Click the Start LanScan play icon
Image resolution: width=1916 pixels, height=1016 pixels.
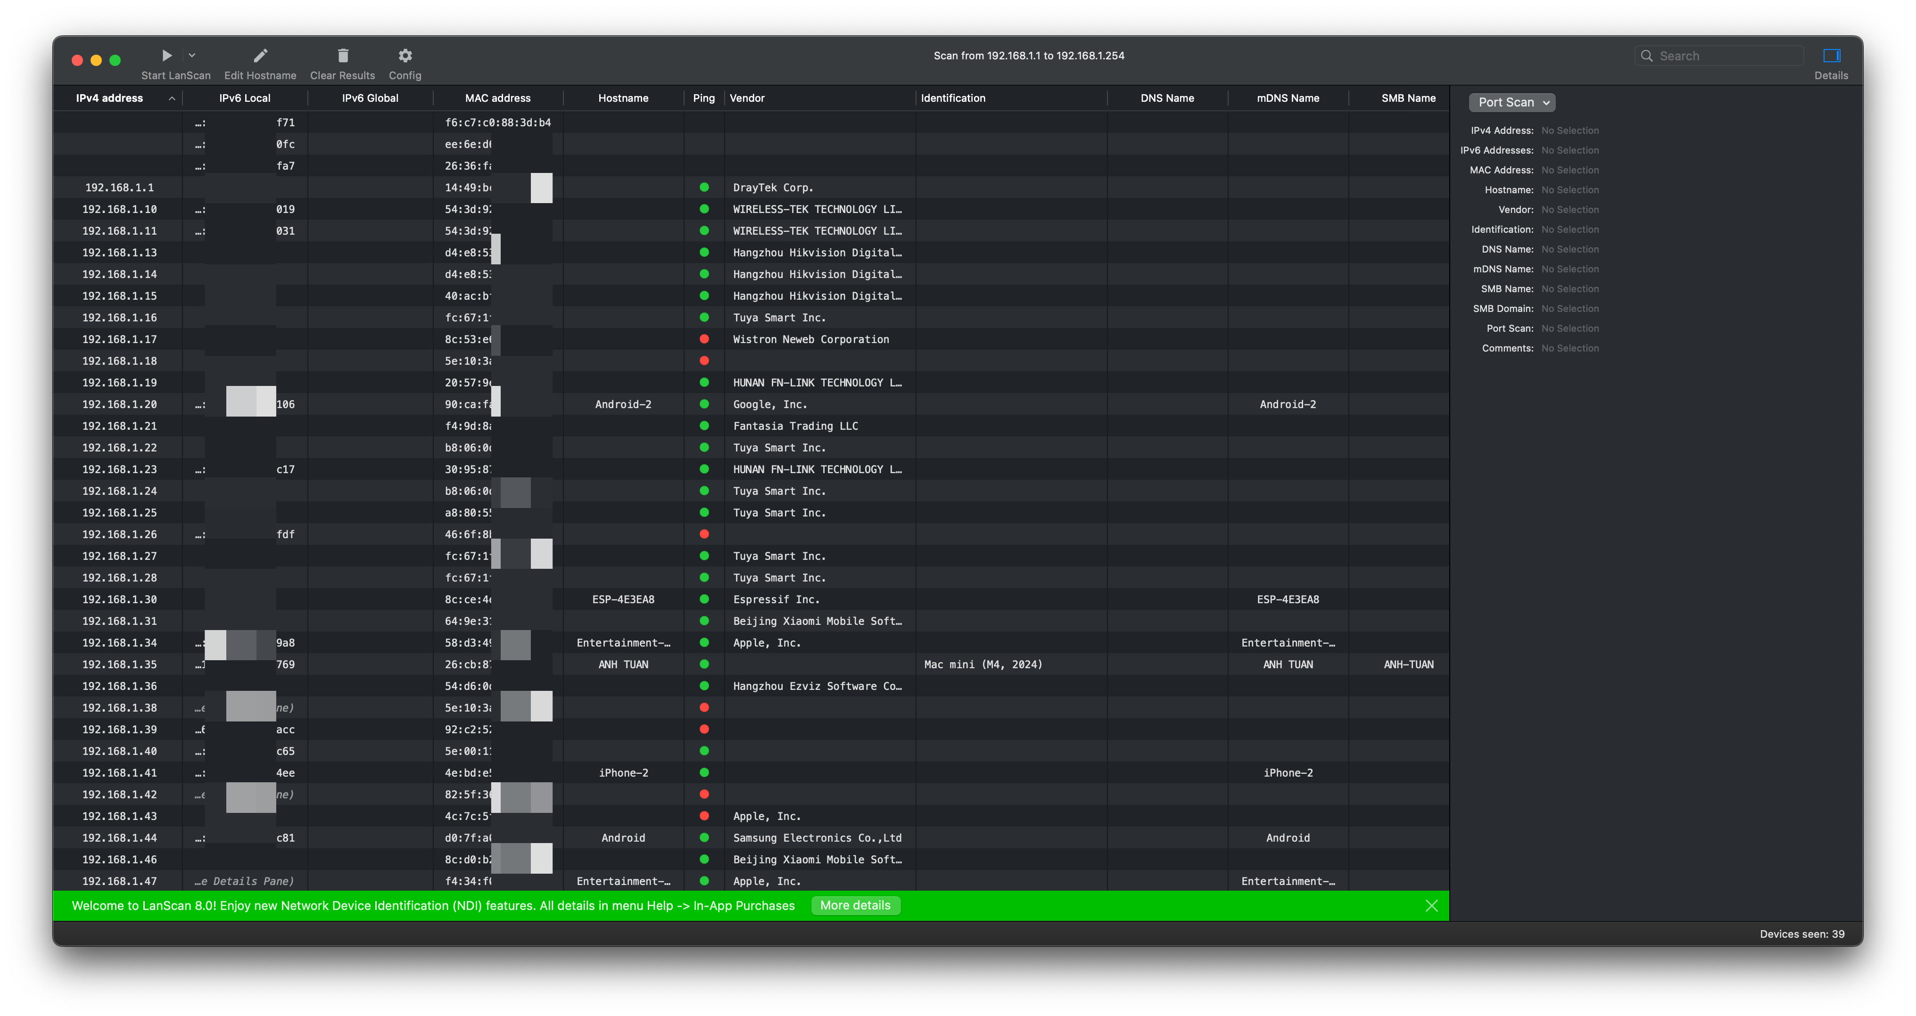point(166,56)
